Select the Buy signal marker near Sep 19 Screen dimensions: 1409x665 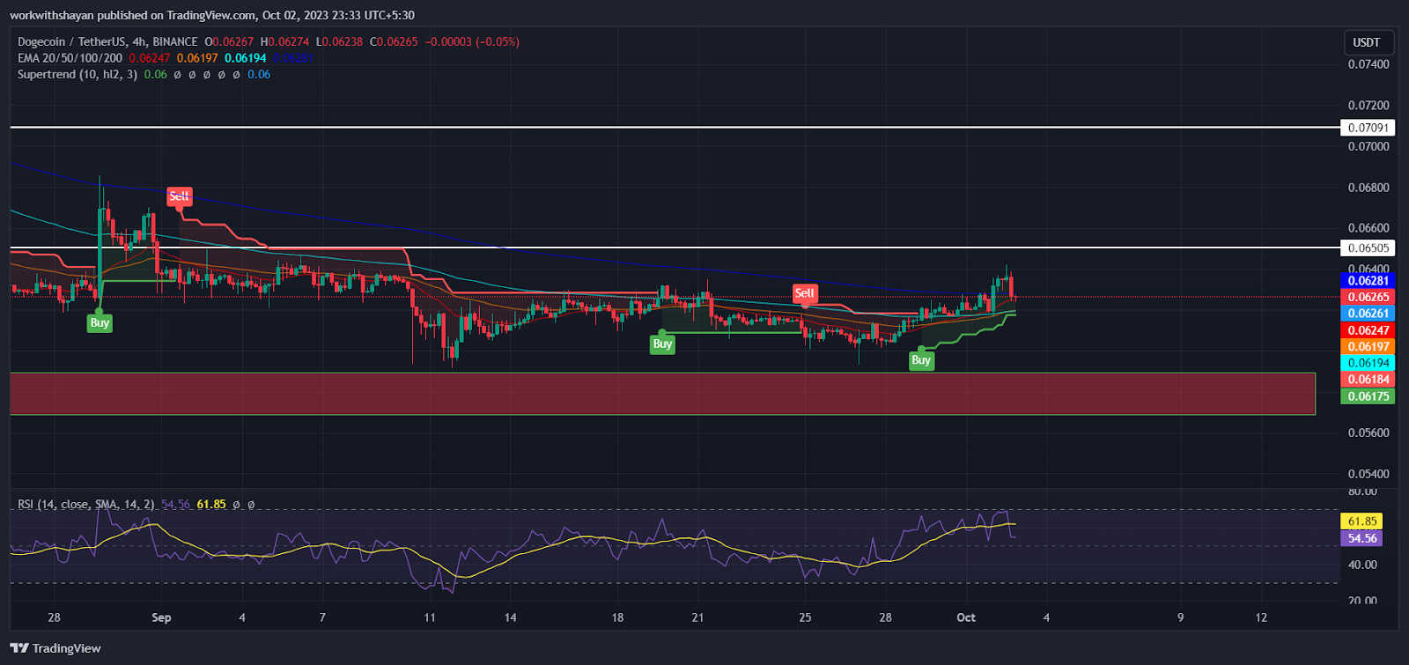coord(662,344)
